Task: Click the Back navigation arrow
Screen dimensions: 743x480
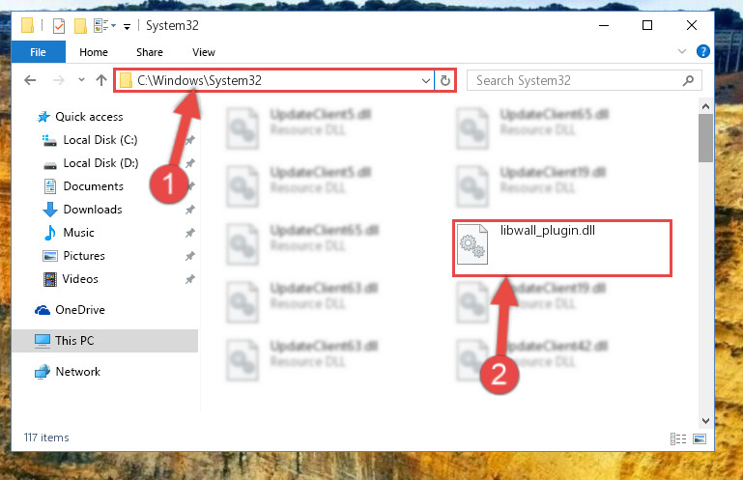Action: [30, 80]
